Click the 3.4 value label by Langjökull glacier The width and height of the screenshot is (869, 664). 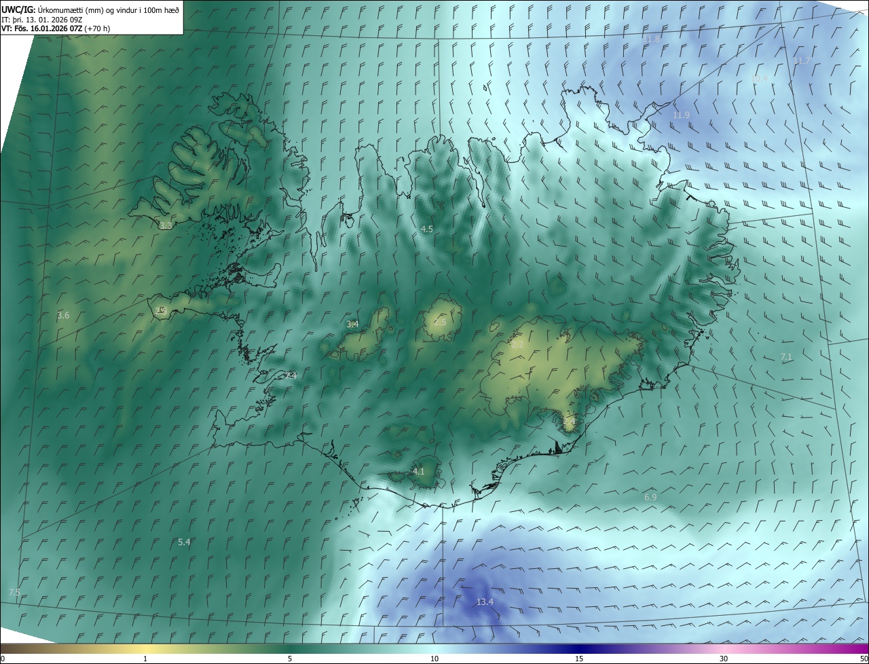[352, 325]
